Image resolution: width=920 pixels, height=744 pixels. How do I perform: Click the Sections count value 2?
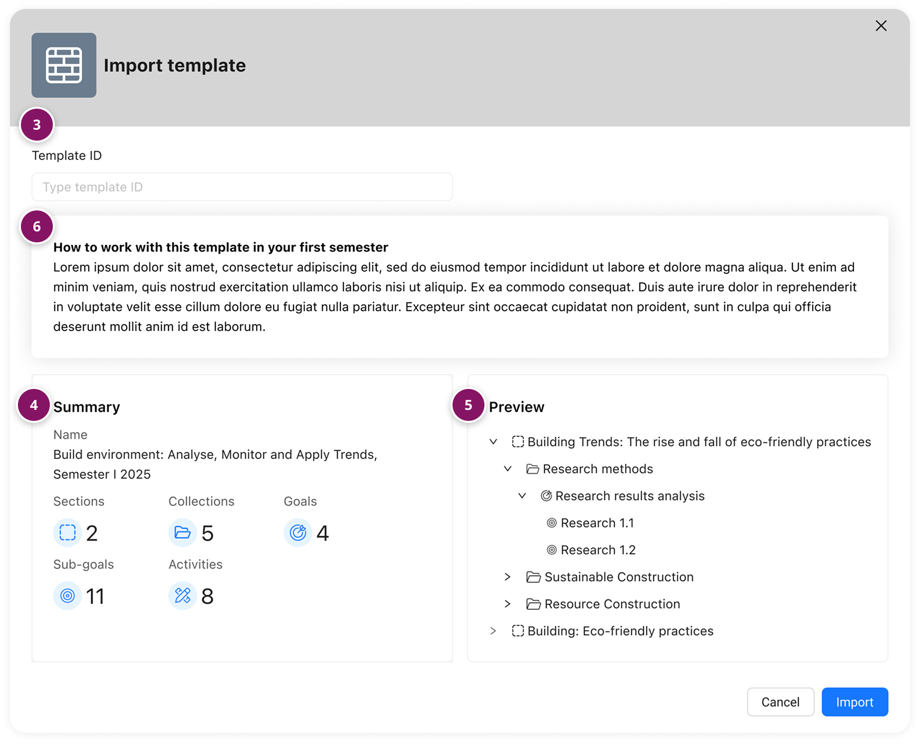(92, 533)
